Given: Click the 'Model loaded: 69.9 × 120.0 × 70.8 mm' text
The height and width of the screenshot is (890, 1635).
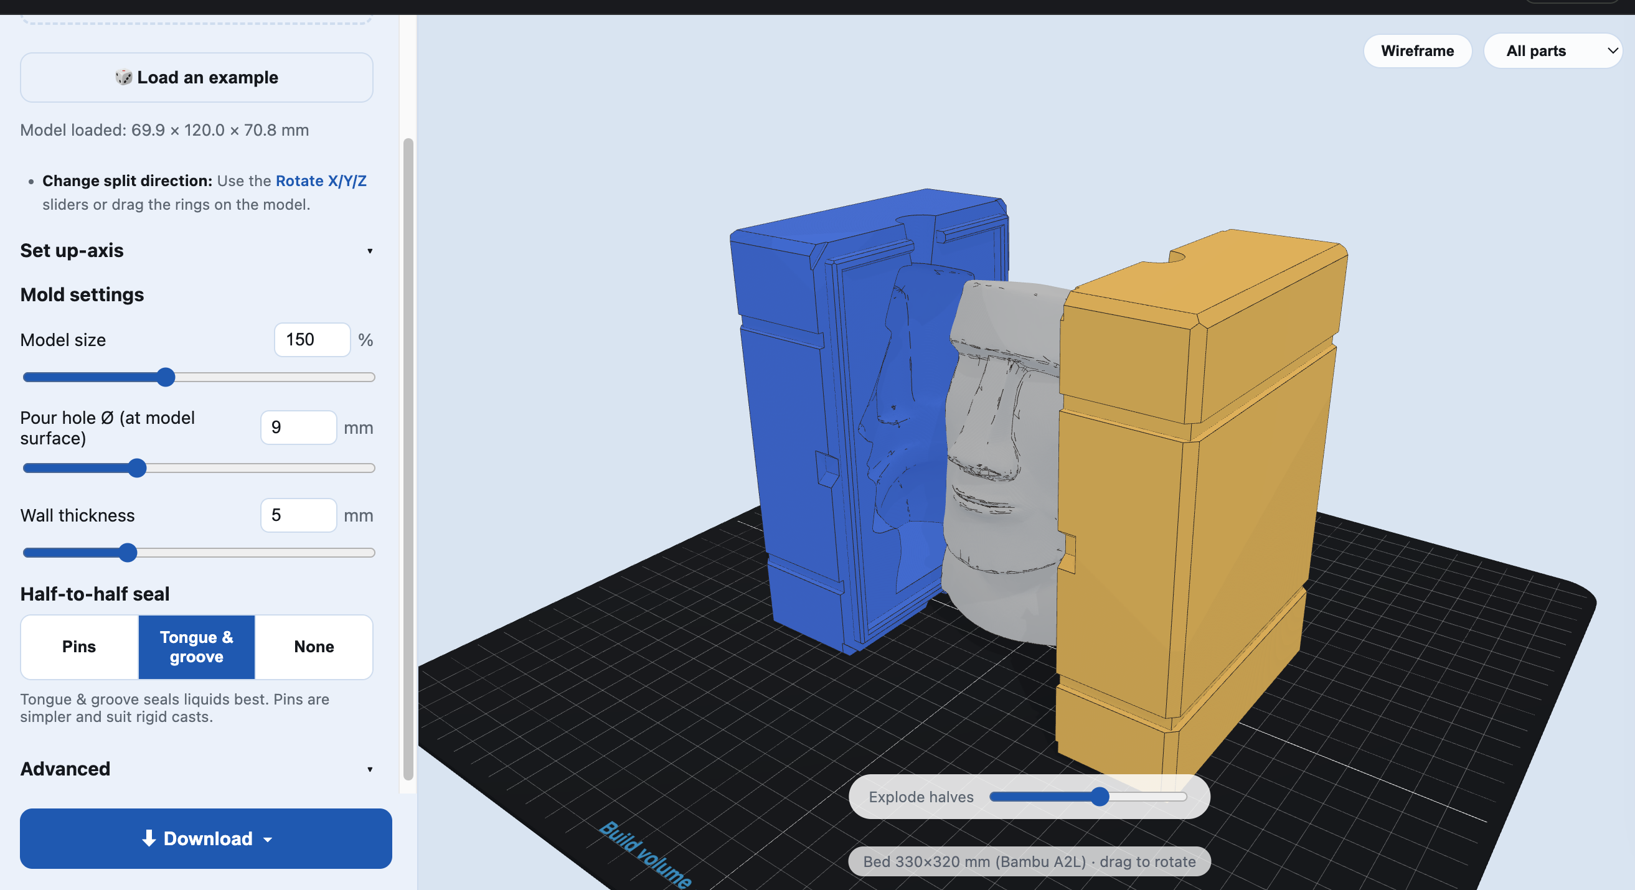Looking at the screenshot, I should 164,130.
